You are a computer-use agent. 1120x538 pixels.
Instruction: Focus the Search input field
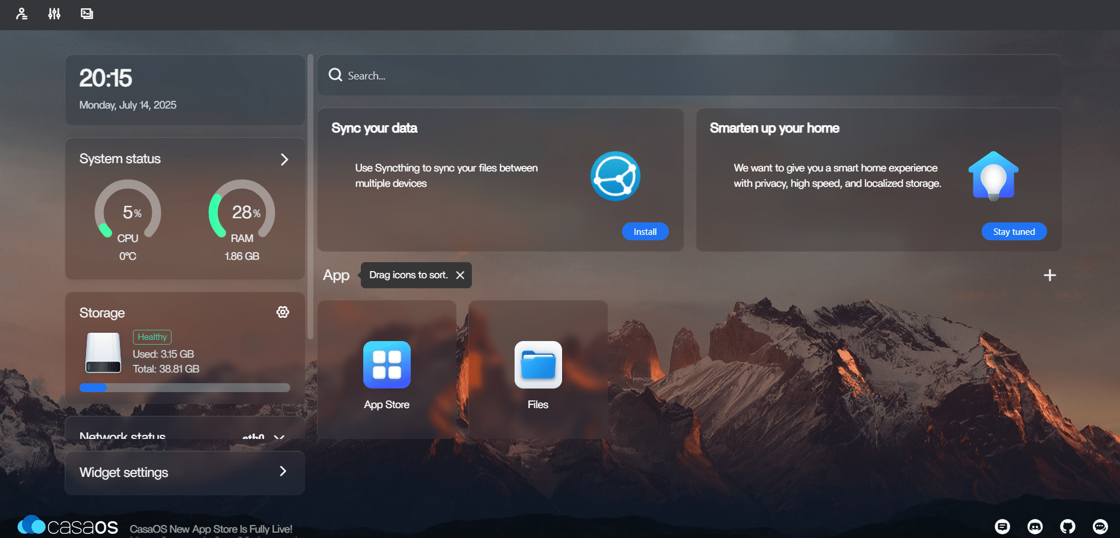tap(689, 75)
